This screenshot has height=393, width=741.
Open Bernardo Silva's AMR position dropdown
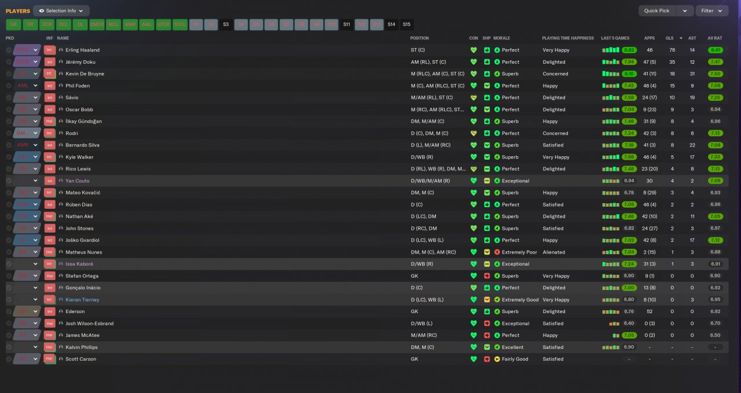(x=27, y=145)
